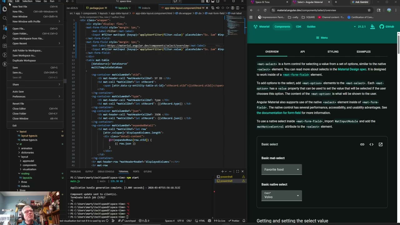Image resolution: width=400 pixels, height=225 pixels.
Task: Expand the appmodel folder
Action: pos(28,161)
